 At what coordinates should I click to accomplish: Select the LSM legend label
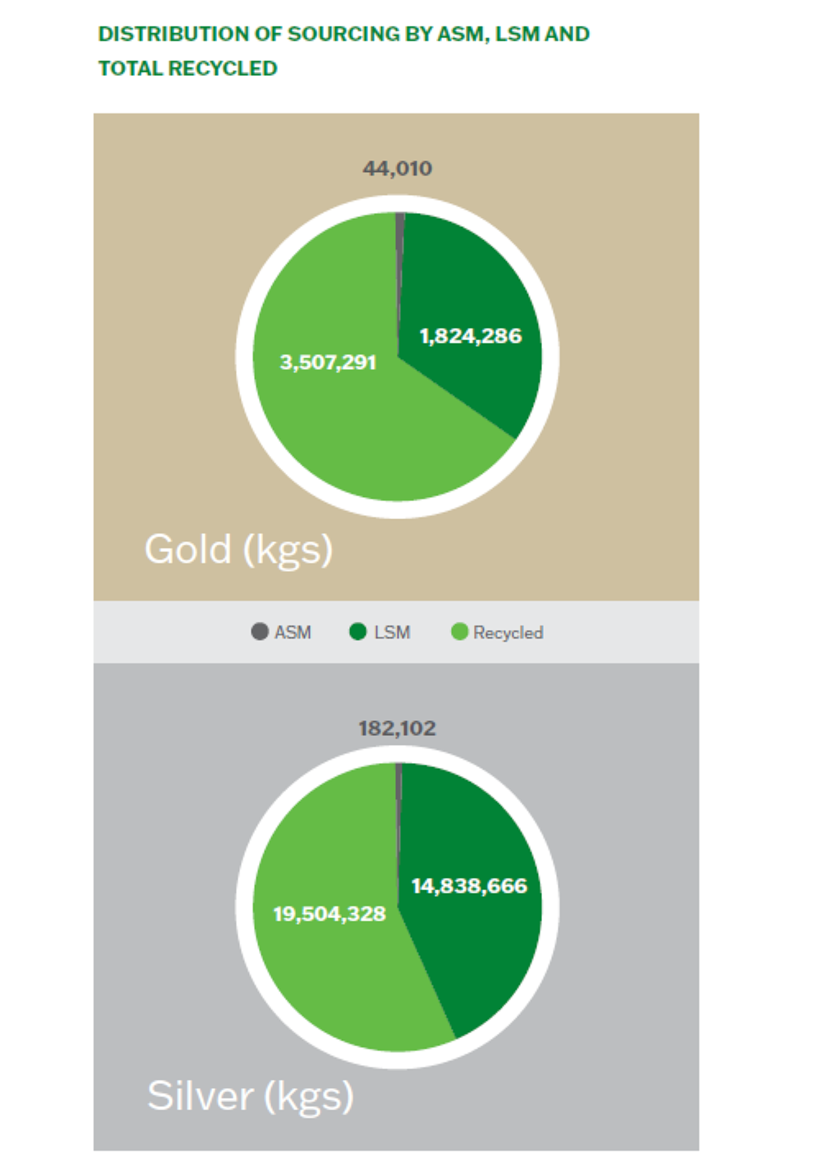392,632
